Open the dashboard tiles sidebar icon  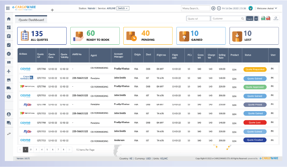[x=9, y=28]
